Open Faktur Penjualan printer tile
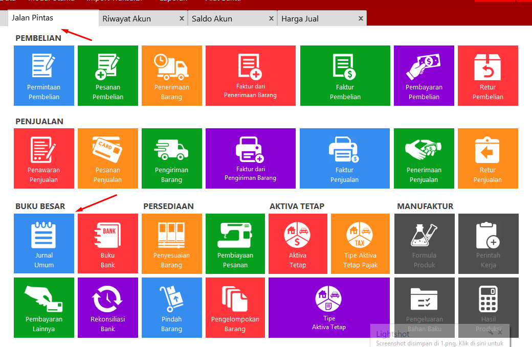 click(x=344, y=158)
